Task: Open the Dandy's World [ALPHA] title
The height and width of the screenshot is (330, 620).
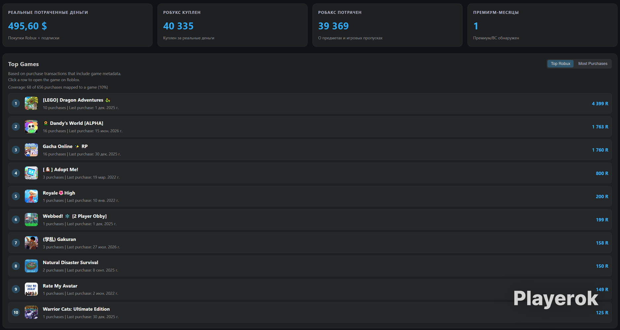Action: coord(73,123)
